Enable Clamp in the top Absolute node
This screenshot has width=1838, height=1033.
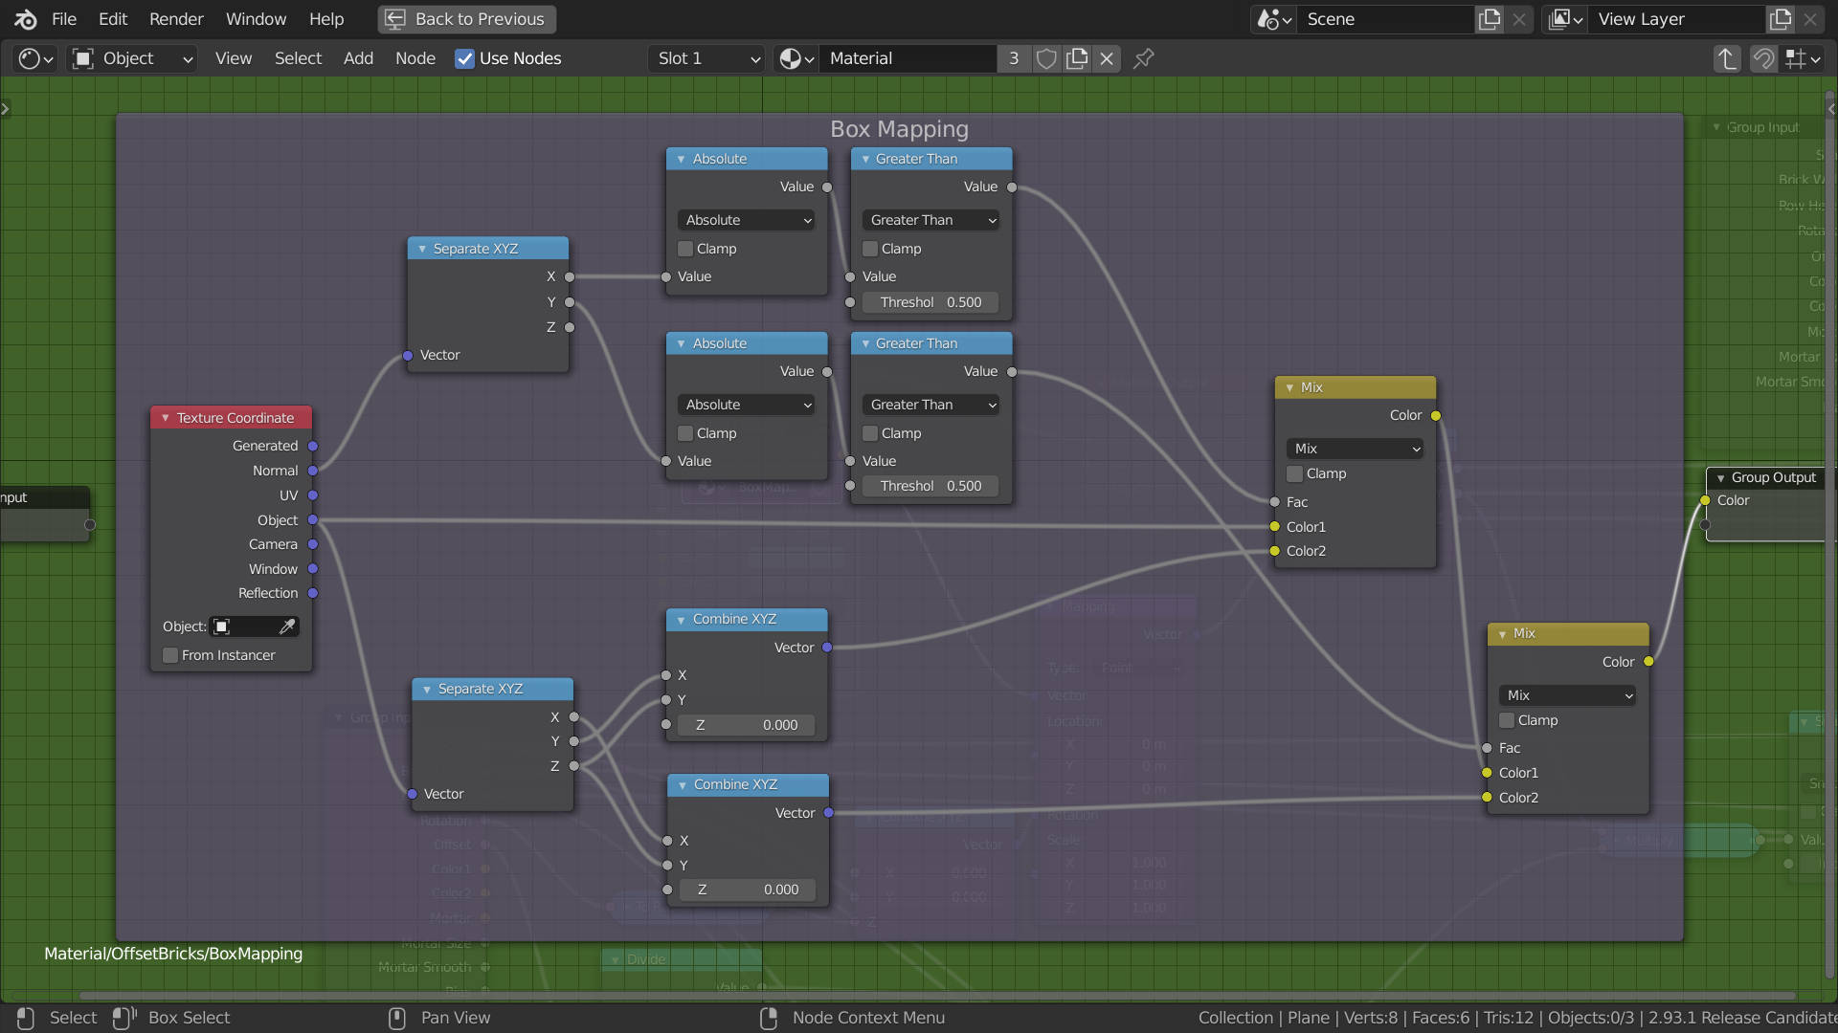pyautogui.click(x=685, y=249)
